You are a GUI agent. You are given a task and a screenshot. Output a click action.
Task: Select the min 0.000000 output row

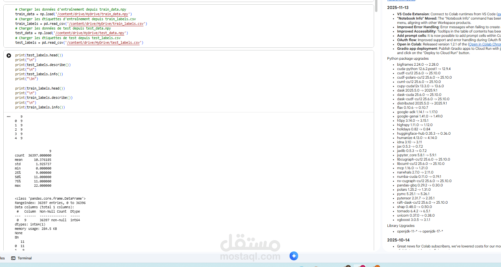(x=33, y=168)
